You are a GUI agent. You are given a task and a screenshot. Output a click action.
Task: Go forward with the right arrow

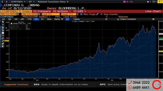(x=7, y=2)
